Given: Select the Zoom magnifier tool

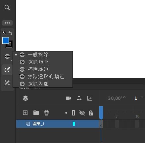Looking at the screenshot, I should pyautogui.click(x=7, y=8).
